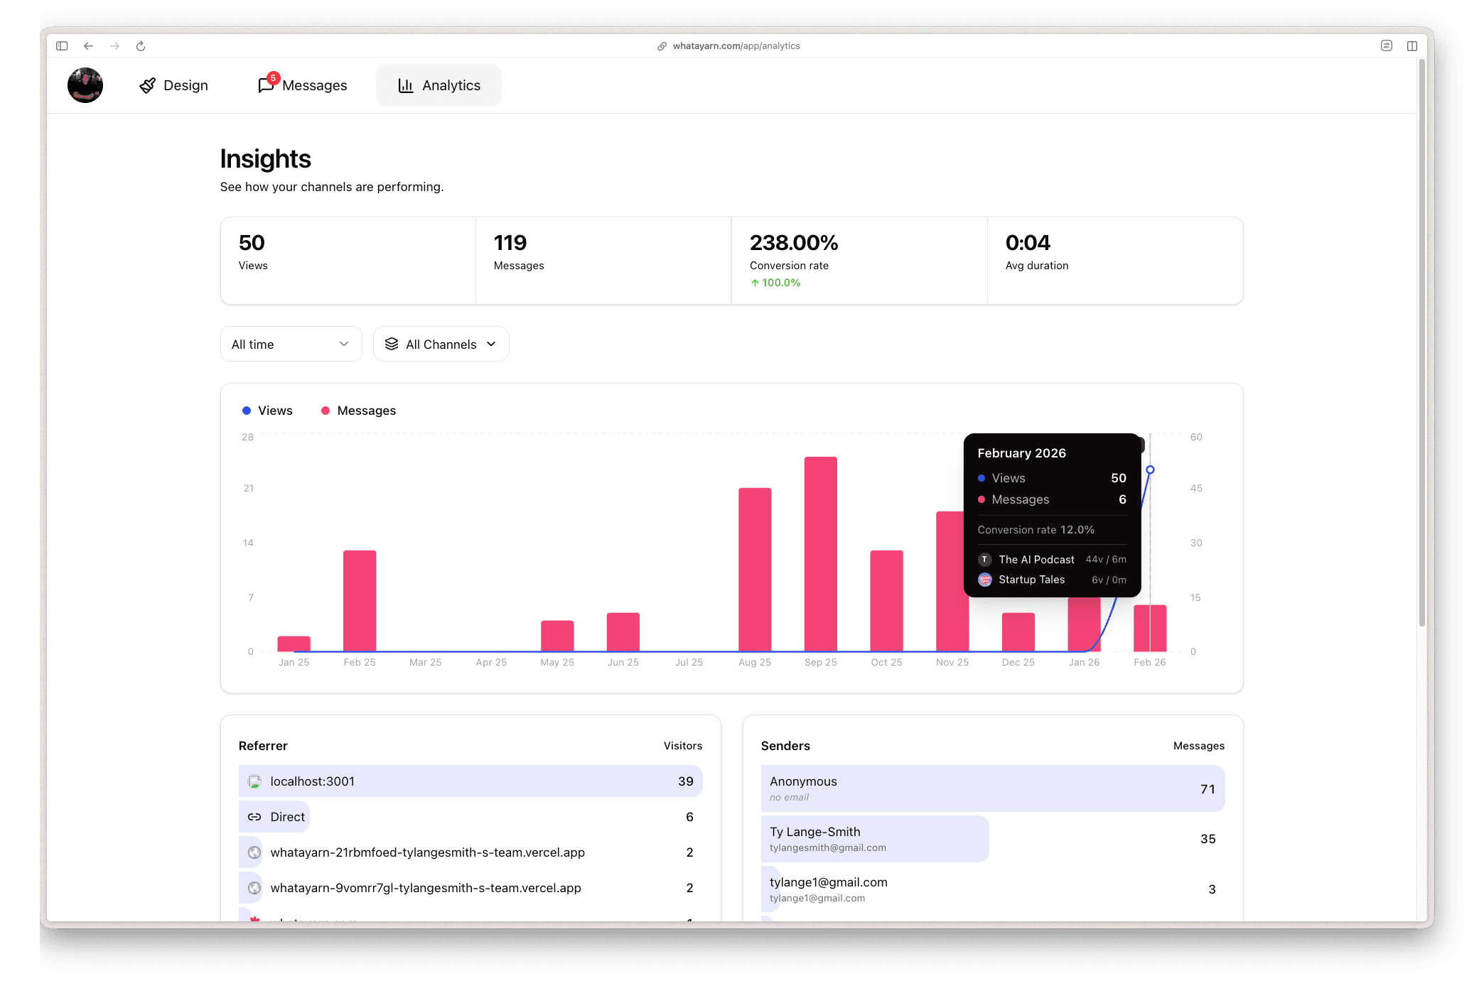Expand the All Channels dropdown
Image resolution: width=1474 pixels, height=981 pixels.
(x=441, y=344)
